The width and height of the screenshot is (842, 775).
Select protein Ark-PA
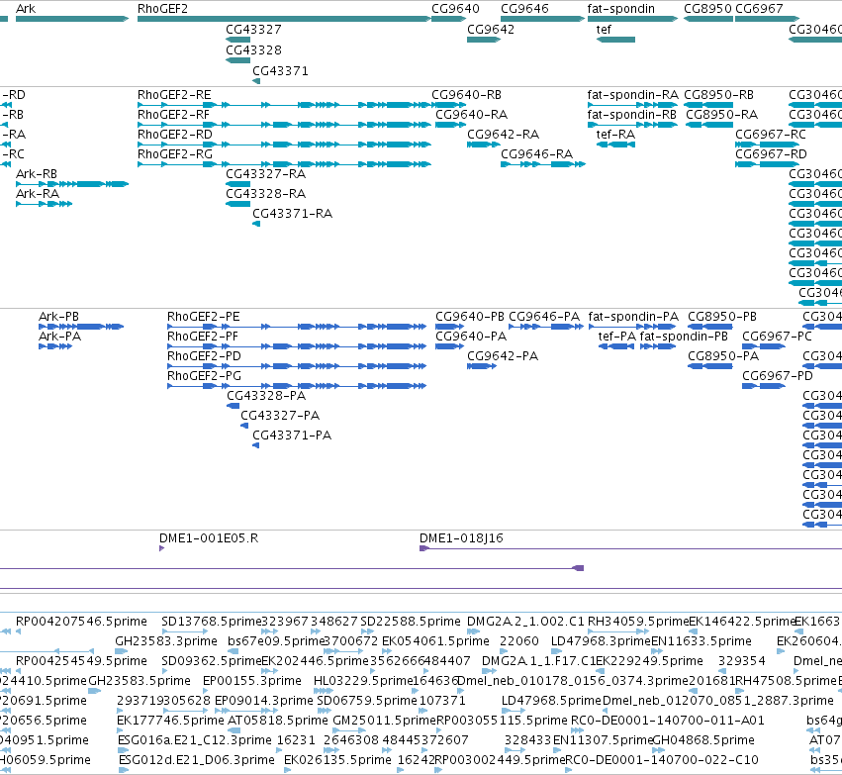pyautogui.click(x=55, y=346)
